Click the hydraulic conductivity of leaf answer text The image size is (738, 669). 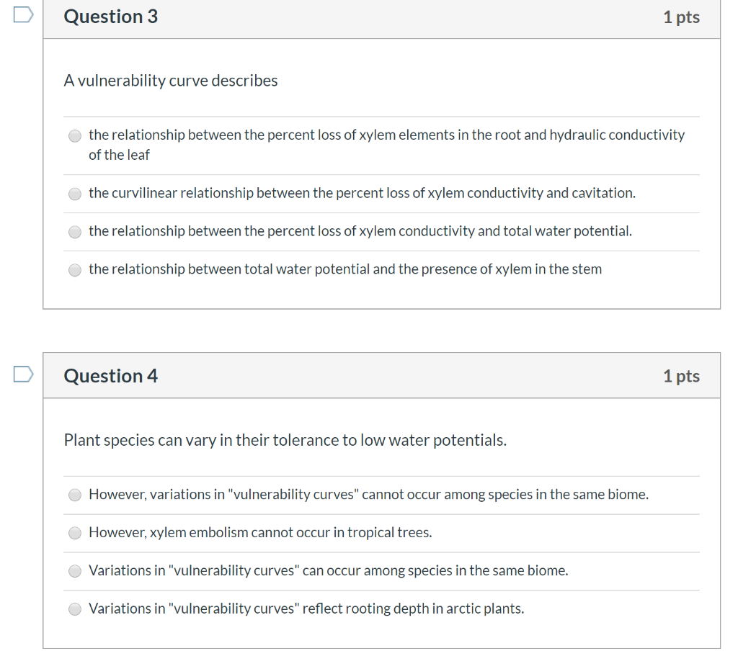point(386,144)
